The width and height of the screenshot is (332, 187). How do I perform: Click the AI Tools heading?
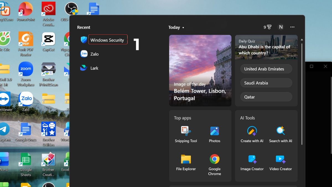point(247,118)
